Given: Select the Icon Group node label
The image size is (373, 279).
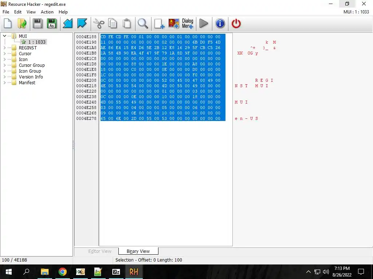Looking at the screenshot, I should pos(30,71).
